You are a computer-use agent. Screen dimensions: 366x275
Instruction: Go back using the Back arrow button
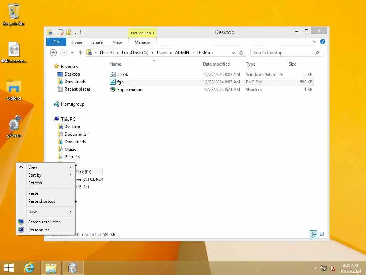coord(54,53)
